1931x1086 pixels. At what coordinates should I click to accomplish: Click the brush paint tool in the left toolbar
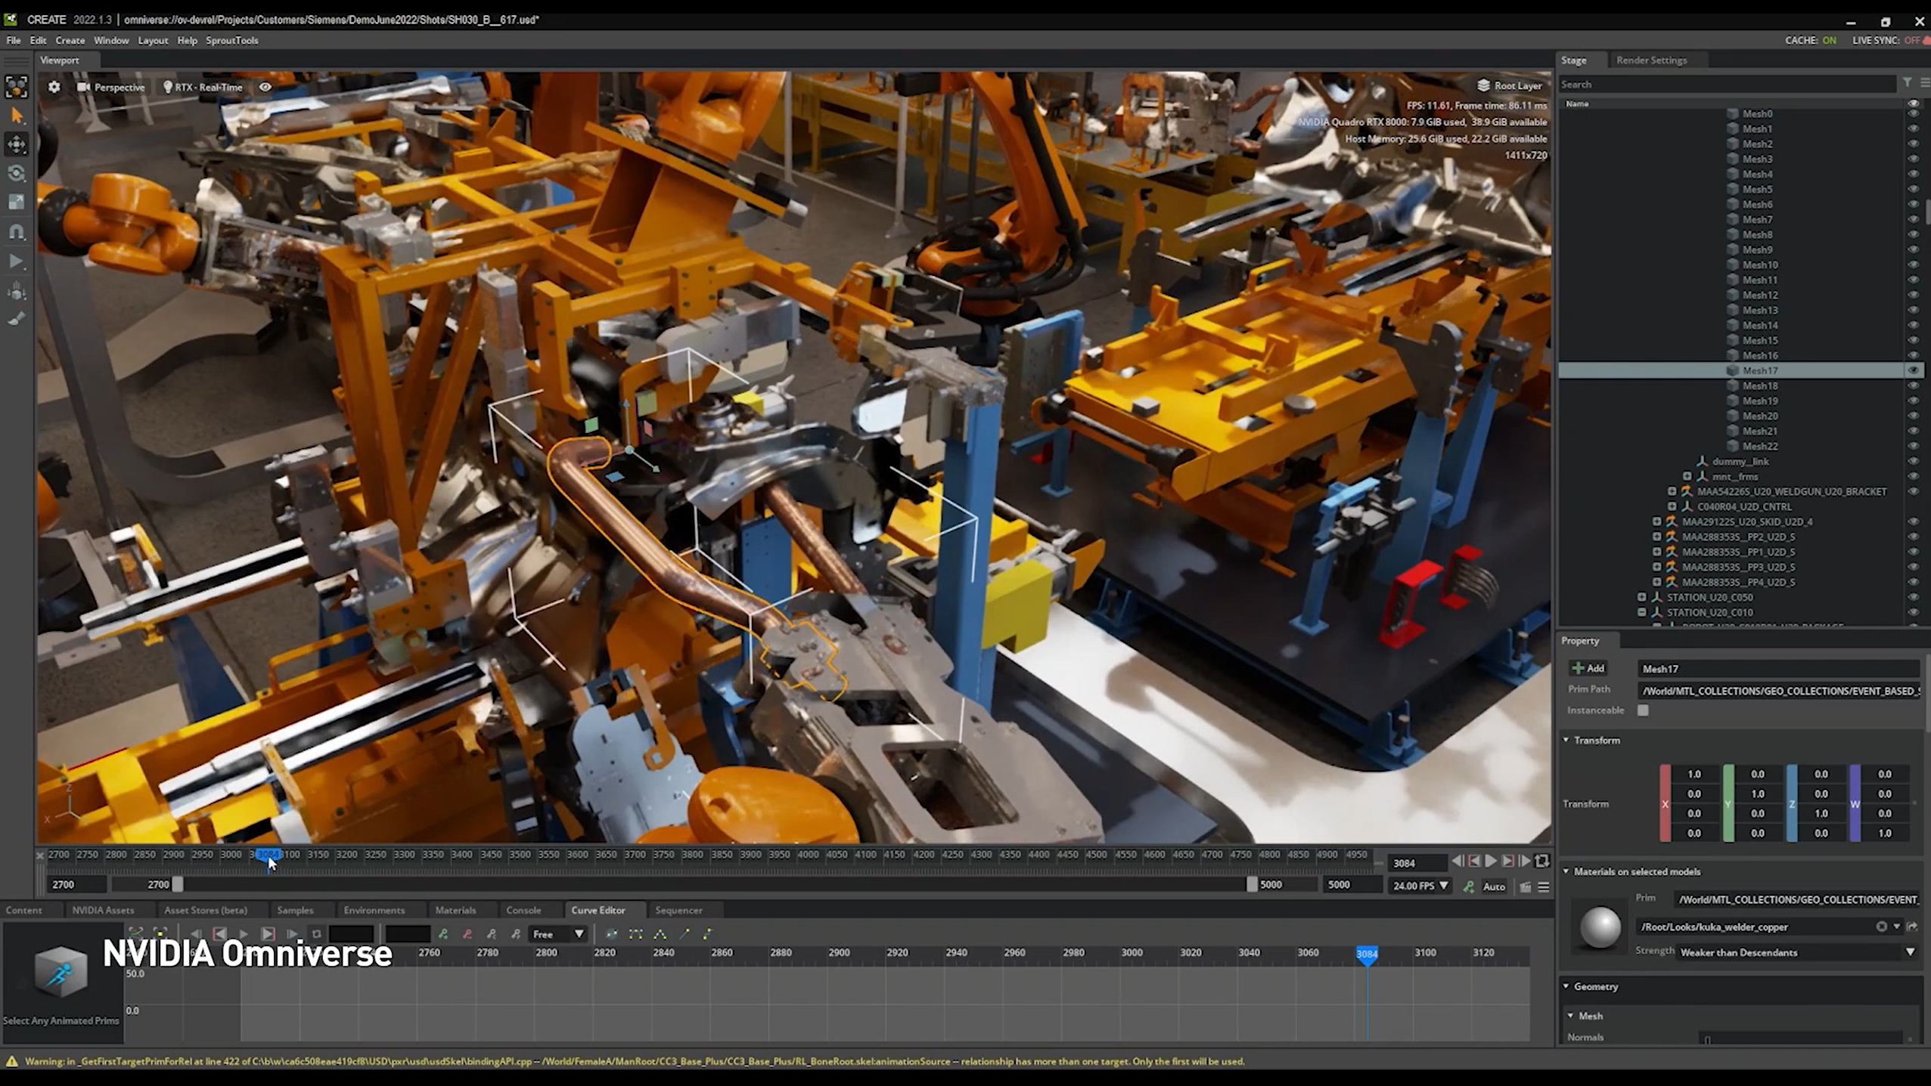pos(17,319)
